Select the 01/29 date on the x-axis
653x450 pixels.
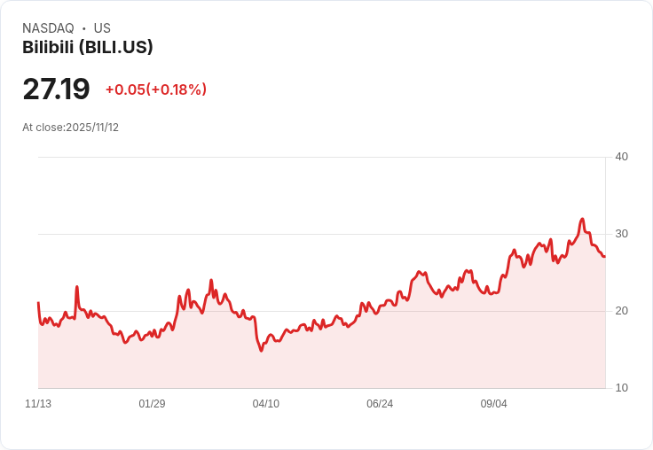152,404
